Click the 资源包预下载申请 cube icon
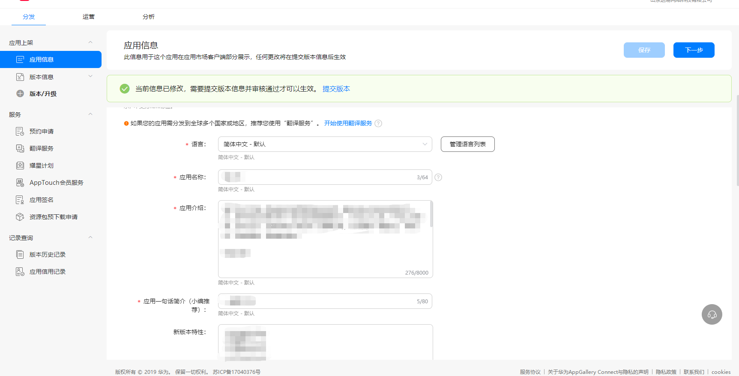The image size is (739, 376). coord(20,217)
